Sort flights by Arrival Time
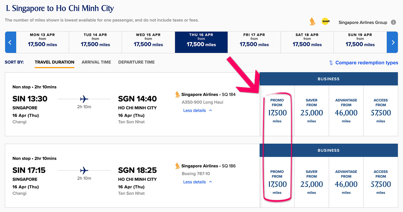403x212 pixels. 96,62
